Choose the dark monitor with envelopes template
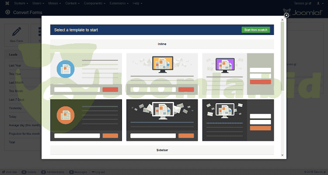 pyautogui.click(x=162, y=120)
